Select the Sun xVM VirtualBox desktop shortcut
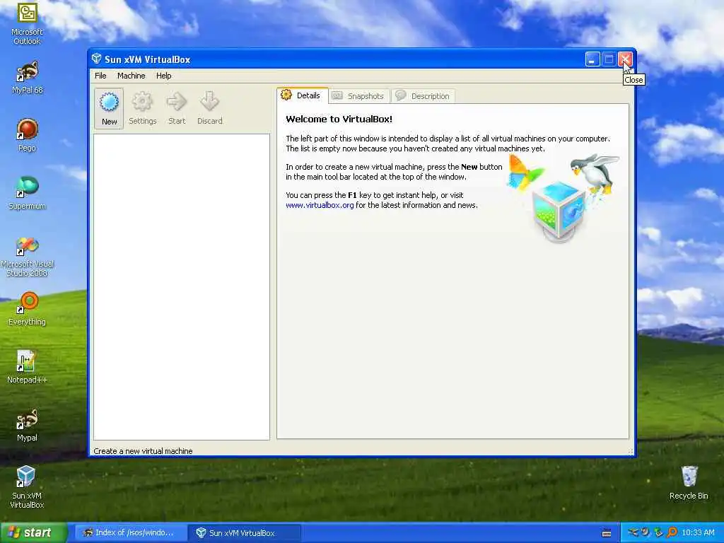Image resolution: width=724 pixels, height=543 pixels. coord(27,488)
